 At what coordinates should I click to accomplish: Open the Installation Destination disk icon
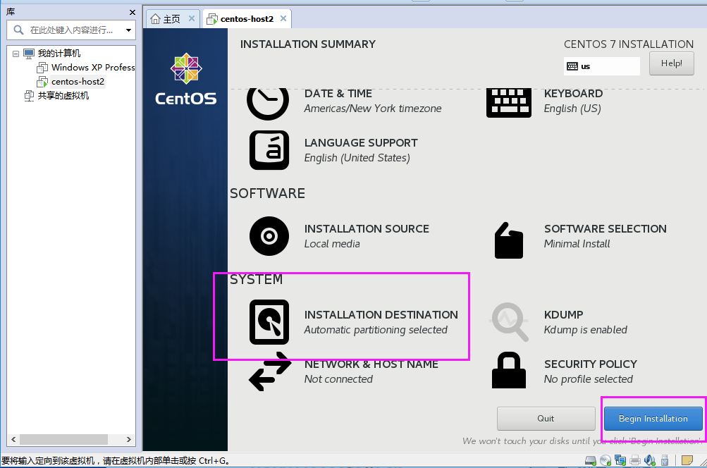coord(269,322)
